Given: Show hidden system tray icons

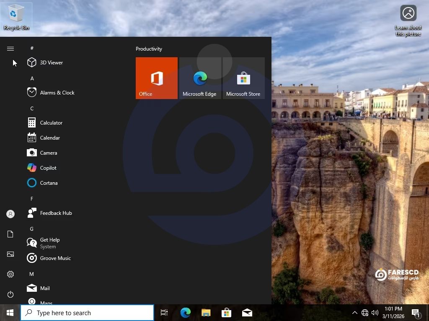Looking at the screenshot, I should click(x=354, y=313).
